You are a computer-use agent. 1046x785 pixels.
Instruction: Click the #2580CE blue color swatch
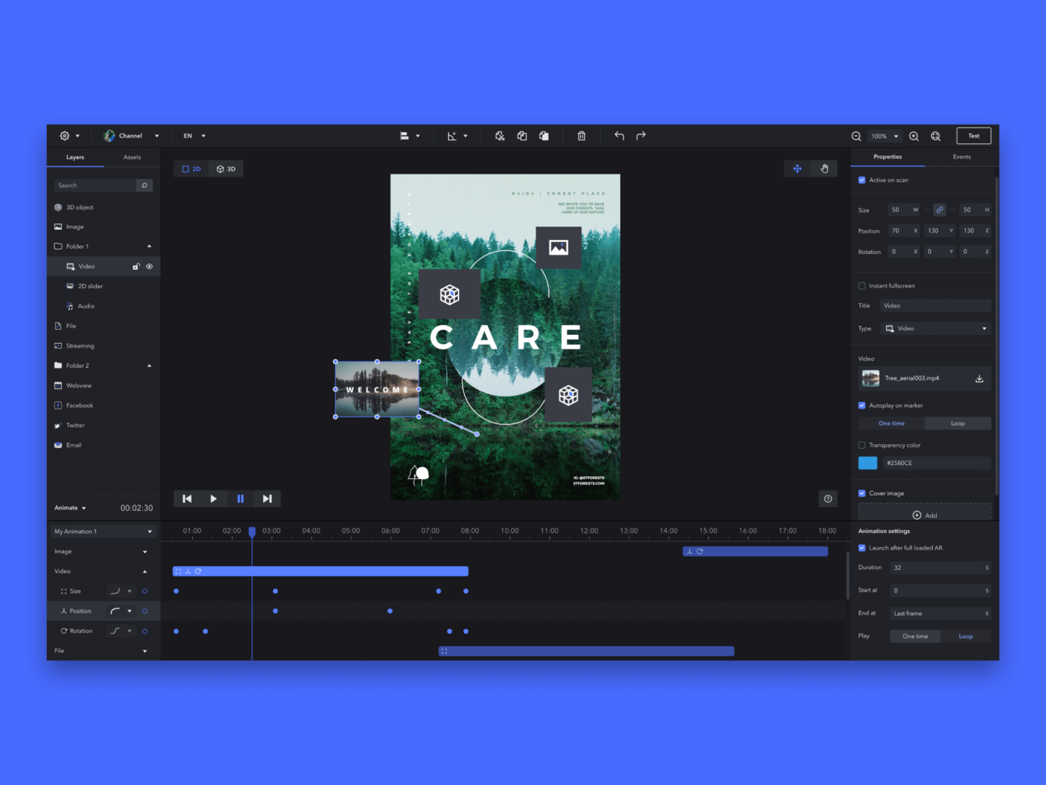click(867, 463)
